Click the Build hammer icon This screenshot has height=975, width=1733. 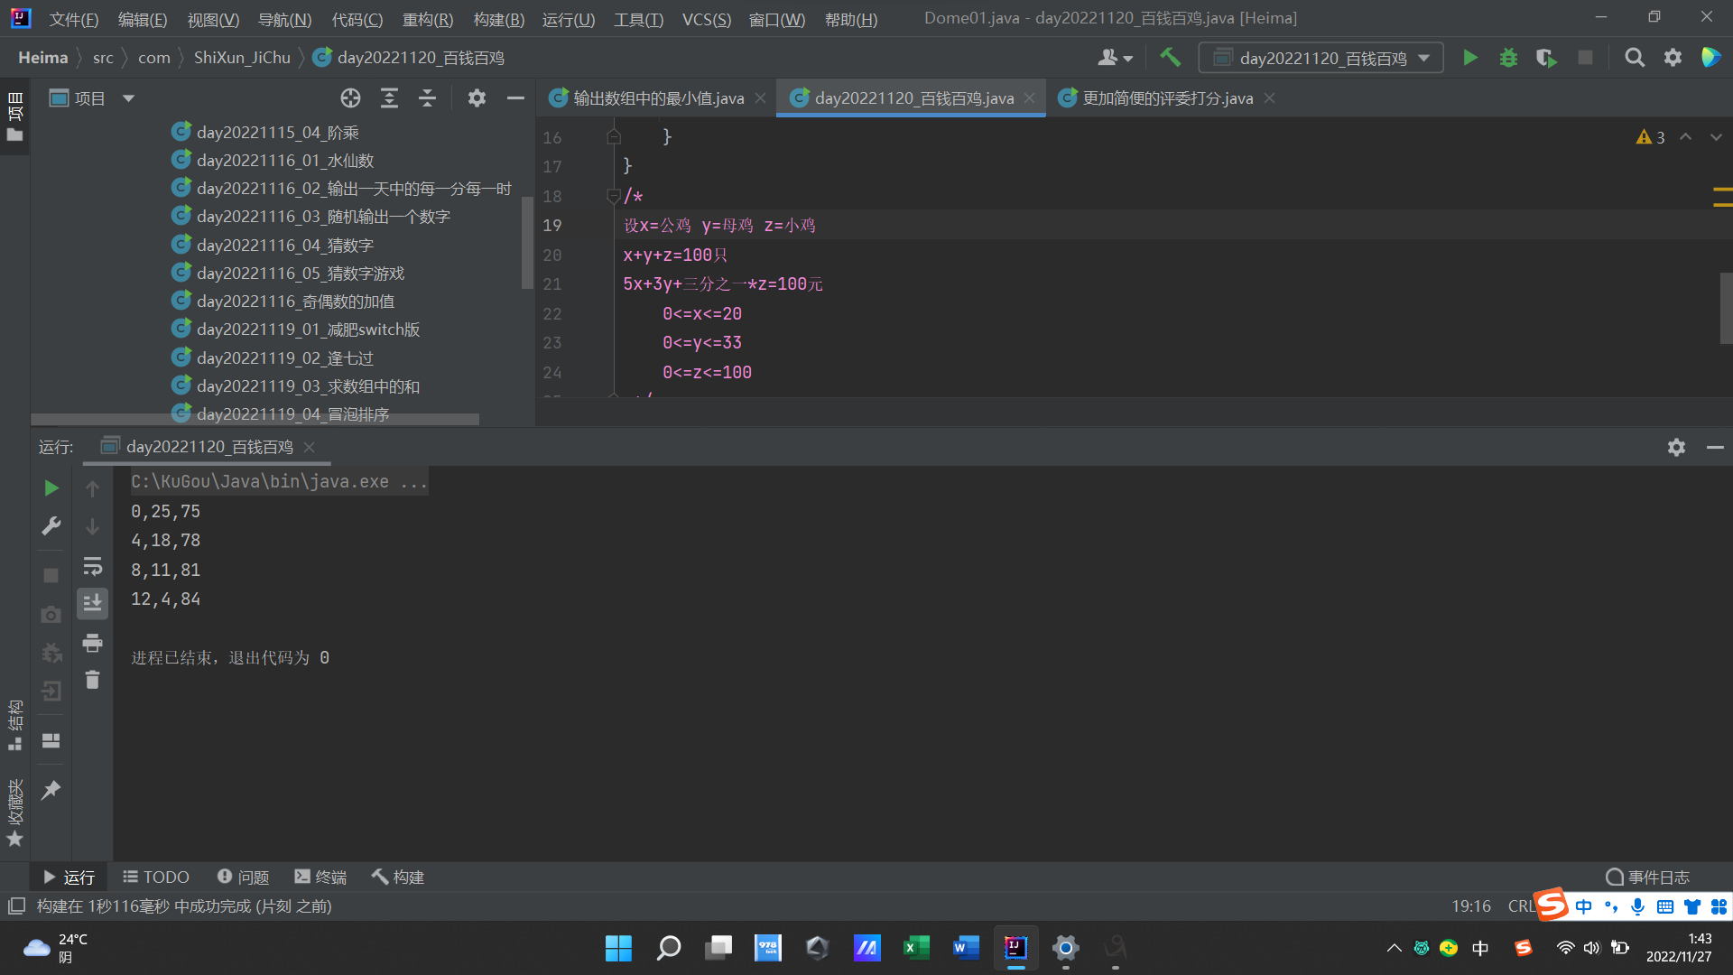[x=1170, y=58]
